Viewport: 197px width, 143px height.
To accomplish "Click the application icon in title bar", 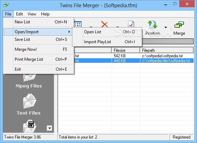I will tap(6, 5).
